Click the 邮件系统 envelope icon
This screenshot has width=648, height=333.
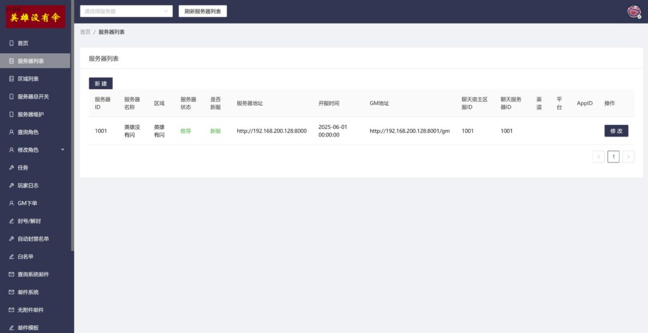tap(11, 293)
